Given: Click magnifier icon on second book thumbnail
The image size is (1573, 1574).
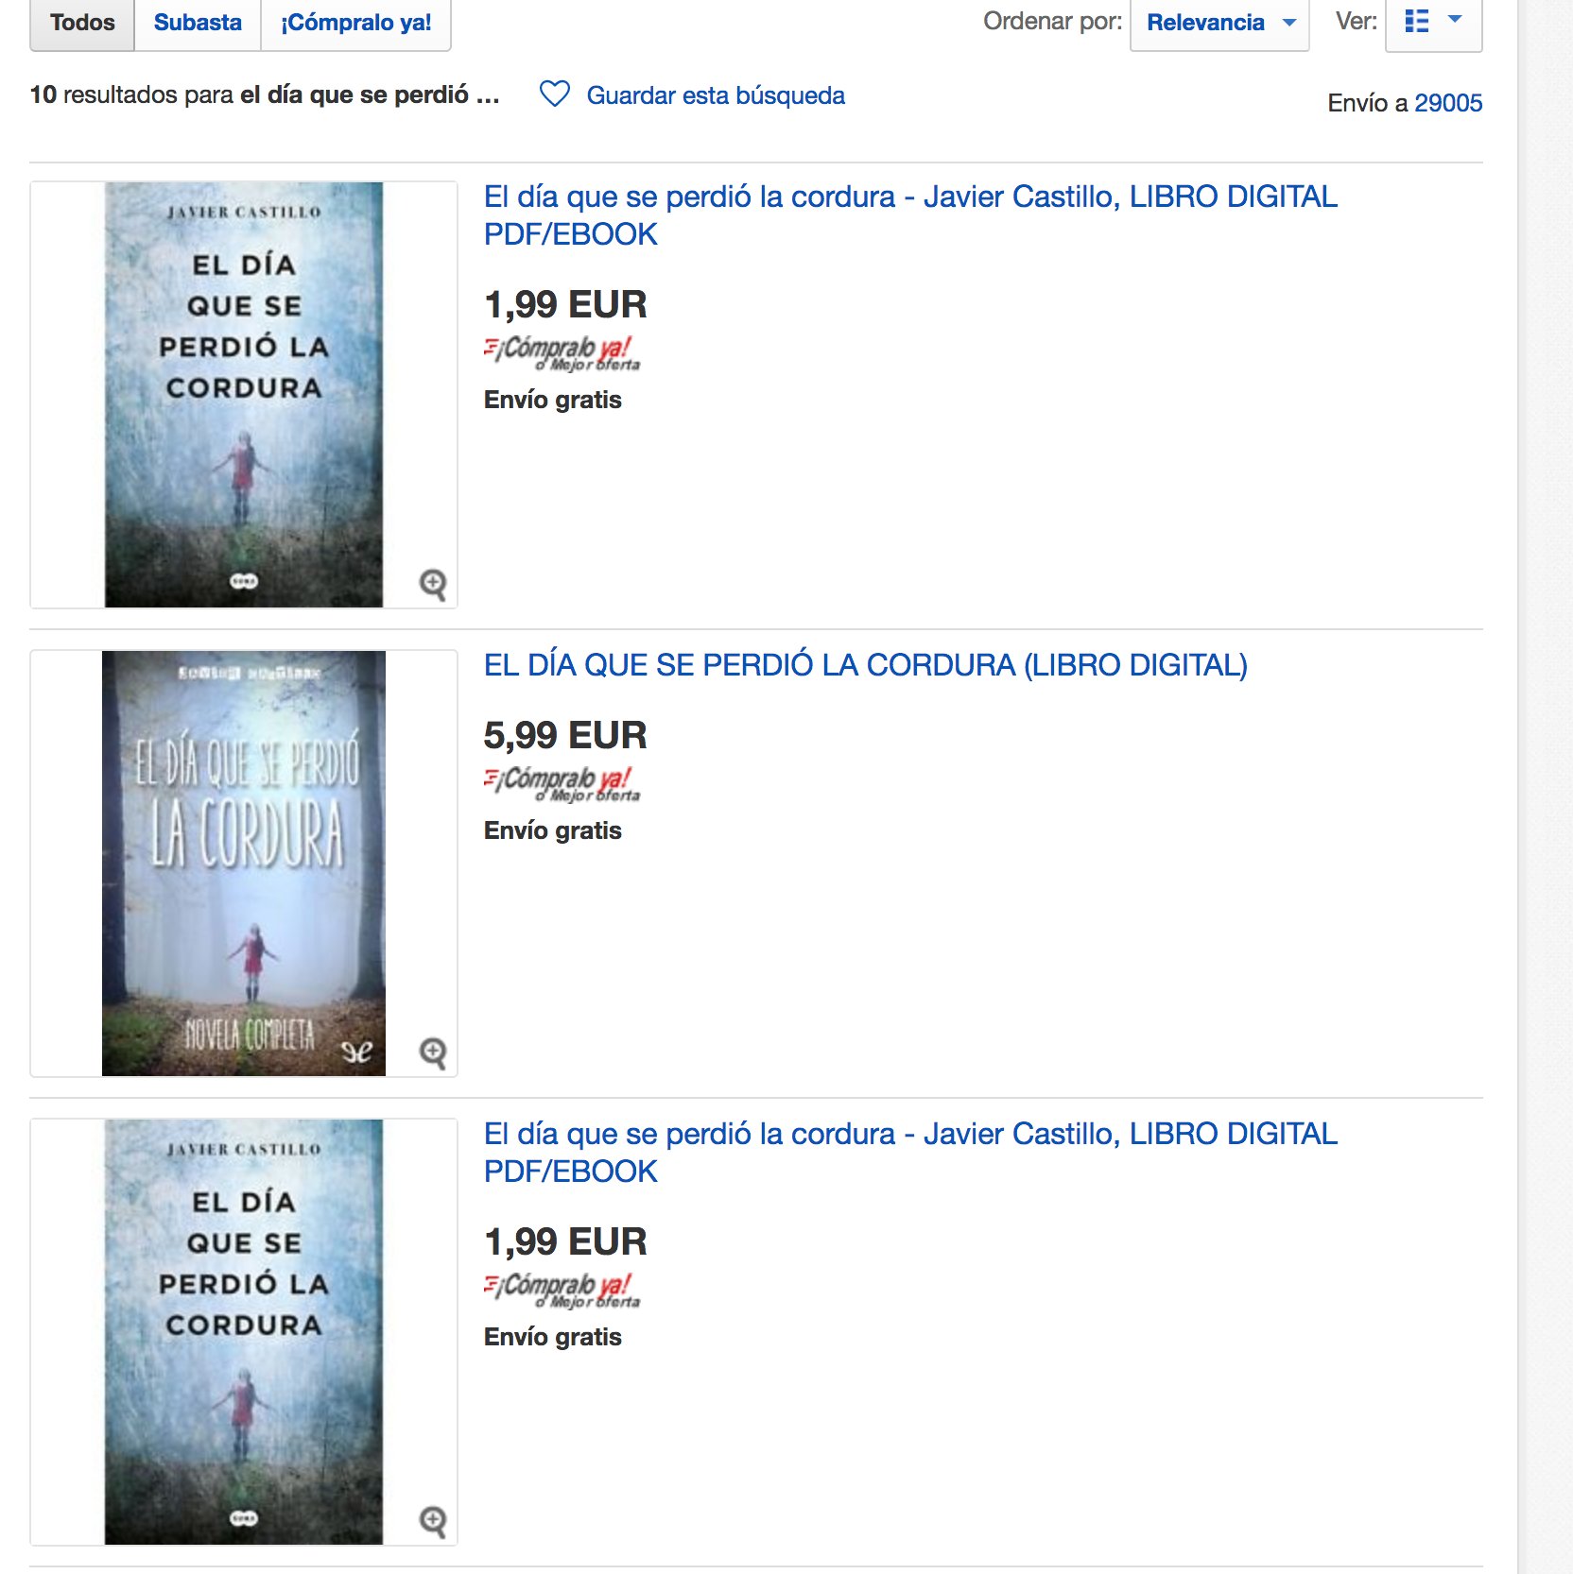Looking at the screenshot, I should click(433, 1052).
